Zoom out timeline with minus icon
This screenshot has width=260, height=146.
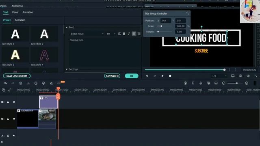click(x=223, y=83)
